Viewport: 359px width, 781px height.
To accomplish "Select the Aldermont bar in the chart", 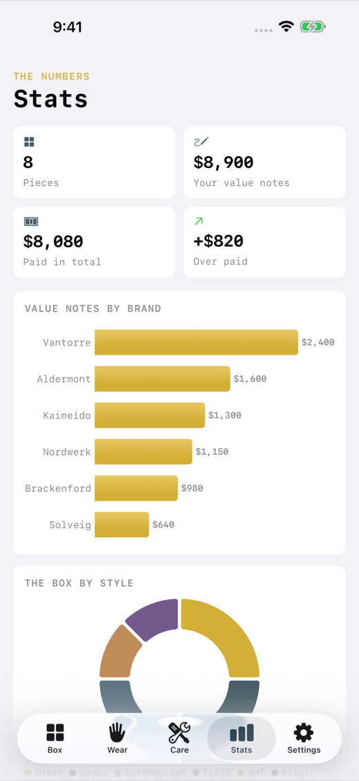I will tap(163, 379).
